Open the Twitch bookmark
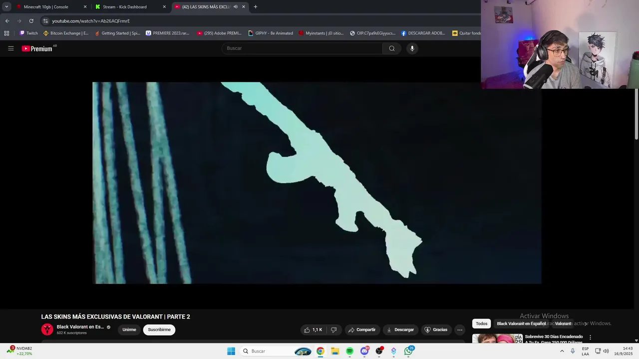 point(28,33)
